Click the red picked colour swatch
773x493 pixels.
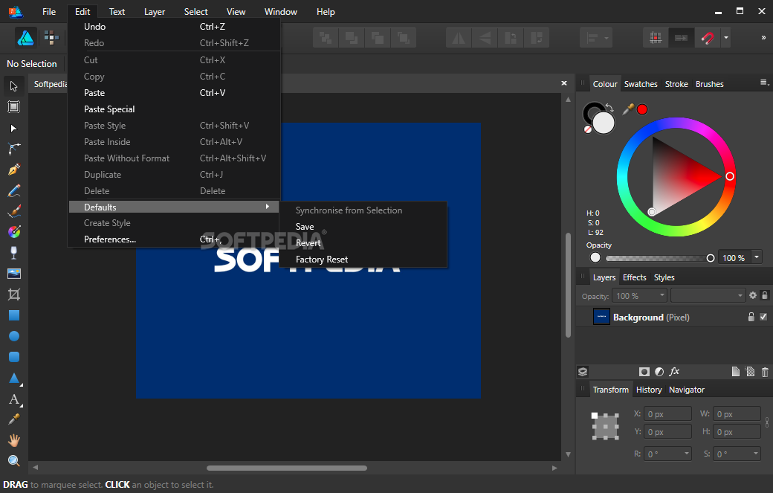(x=642, y=109)
